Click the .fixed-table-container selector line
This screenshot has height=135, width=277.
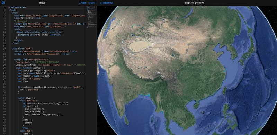coord(40,32)
